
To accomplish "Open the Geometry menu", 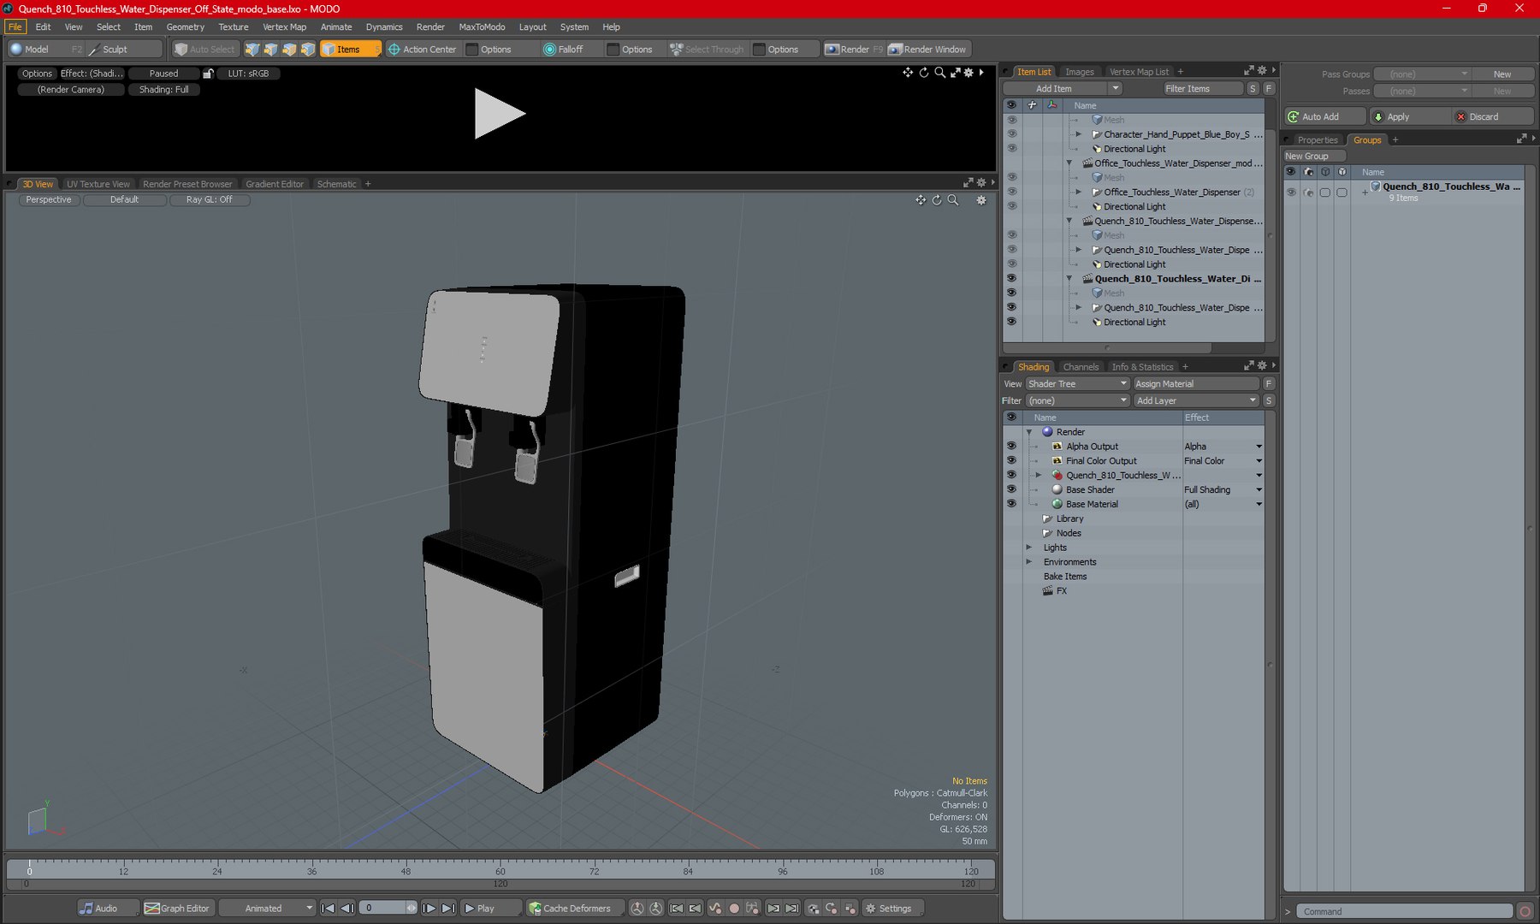I will pyautogui.click(x=185, y=27).
